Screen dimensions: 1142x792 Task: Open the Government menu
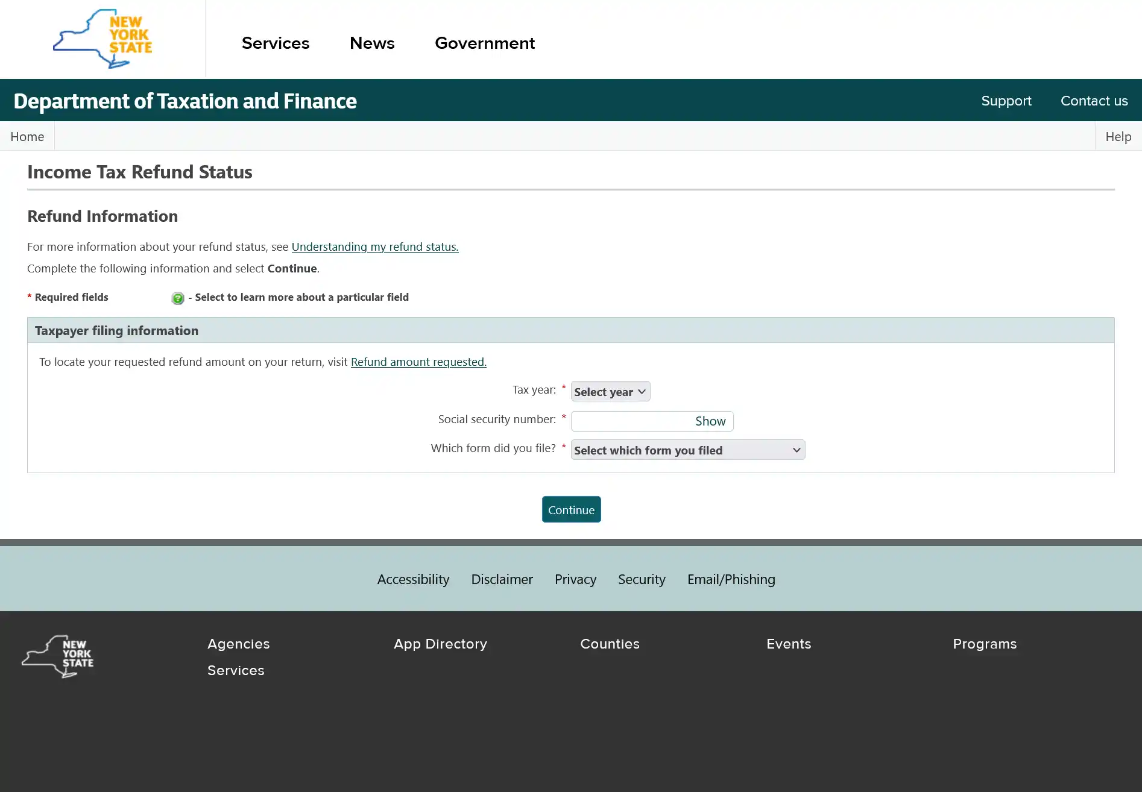tap(484, 43)
